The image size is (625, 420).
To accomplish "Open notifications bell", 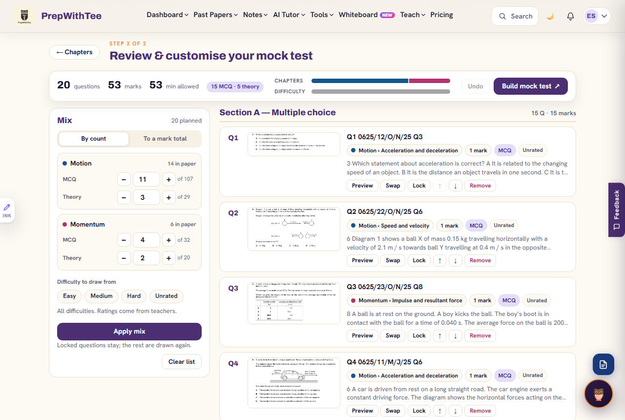I will tap(570, 16).
